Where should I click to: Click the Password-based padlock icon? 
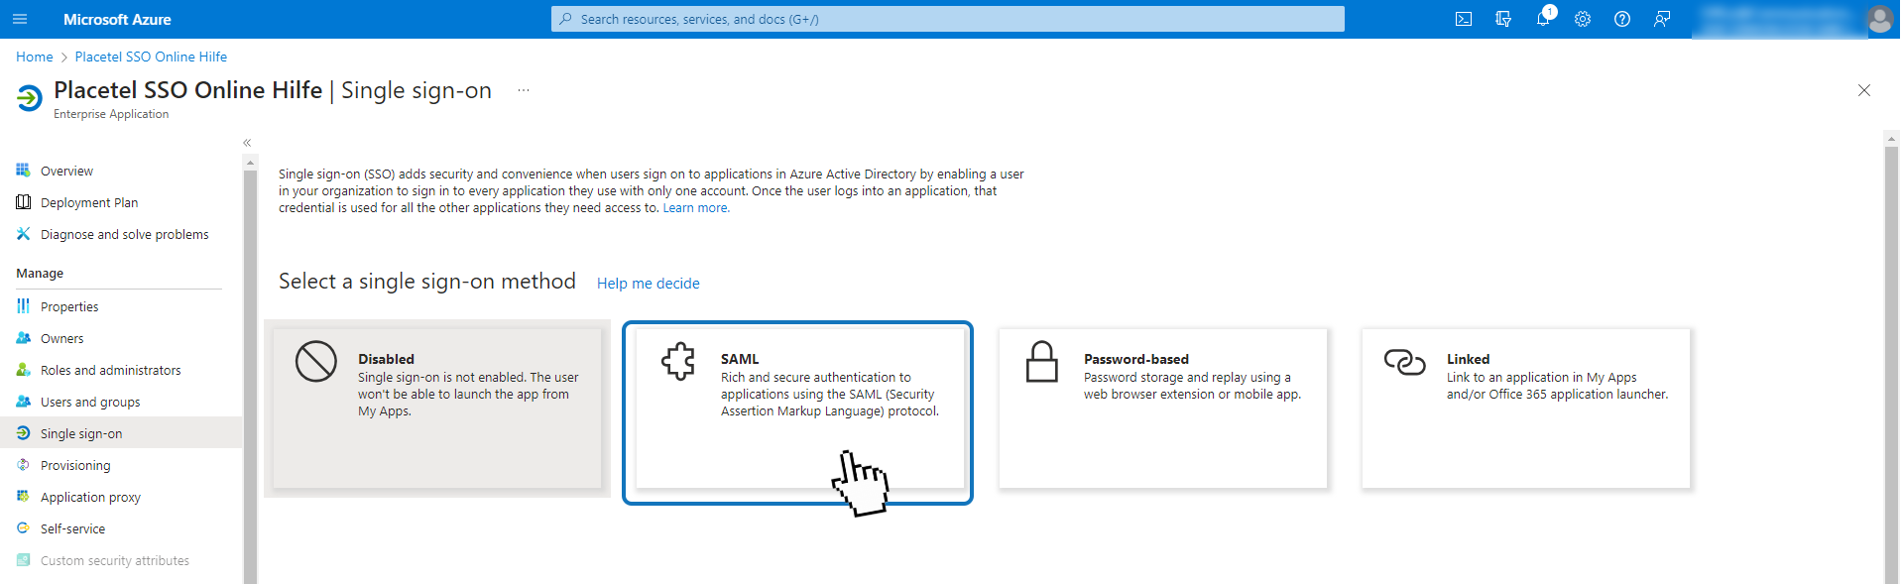tap(1042, 362)
